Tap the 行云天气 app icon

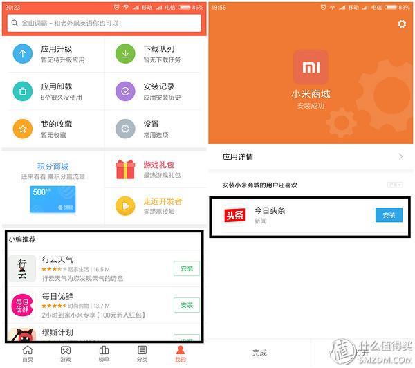(x=22, y=268)
